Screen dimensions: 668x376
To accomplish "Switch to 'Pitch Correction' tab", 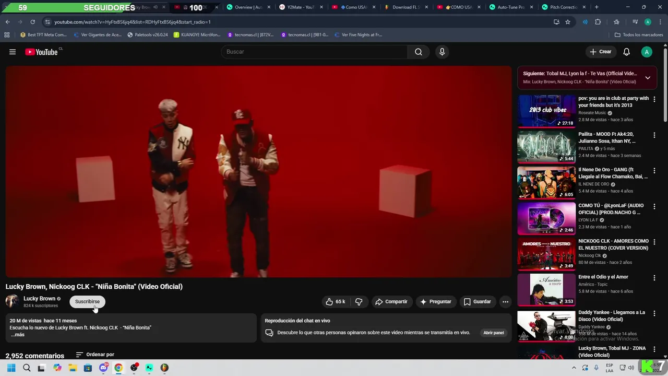I will [x=564, y=7].
